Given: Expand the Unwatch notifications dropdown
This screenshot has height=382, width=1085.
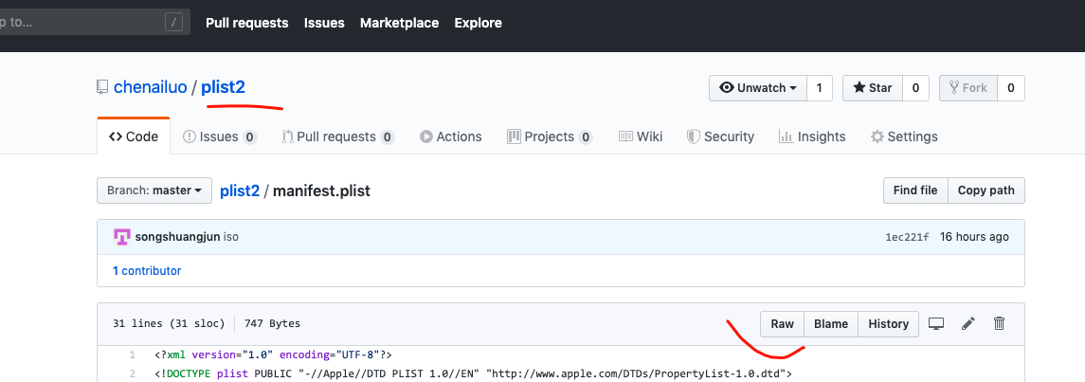Looking at the screenshot, I should 758,88.
